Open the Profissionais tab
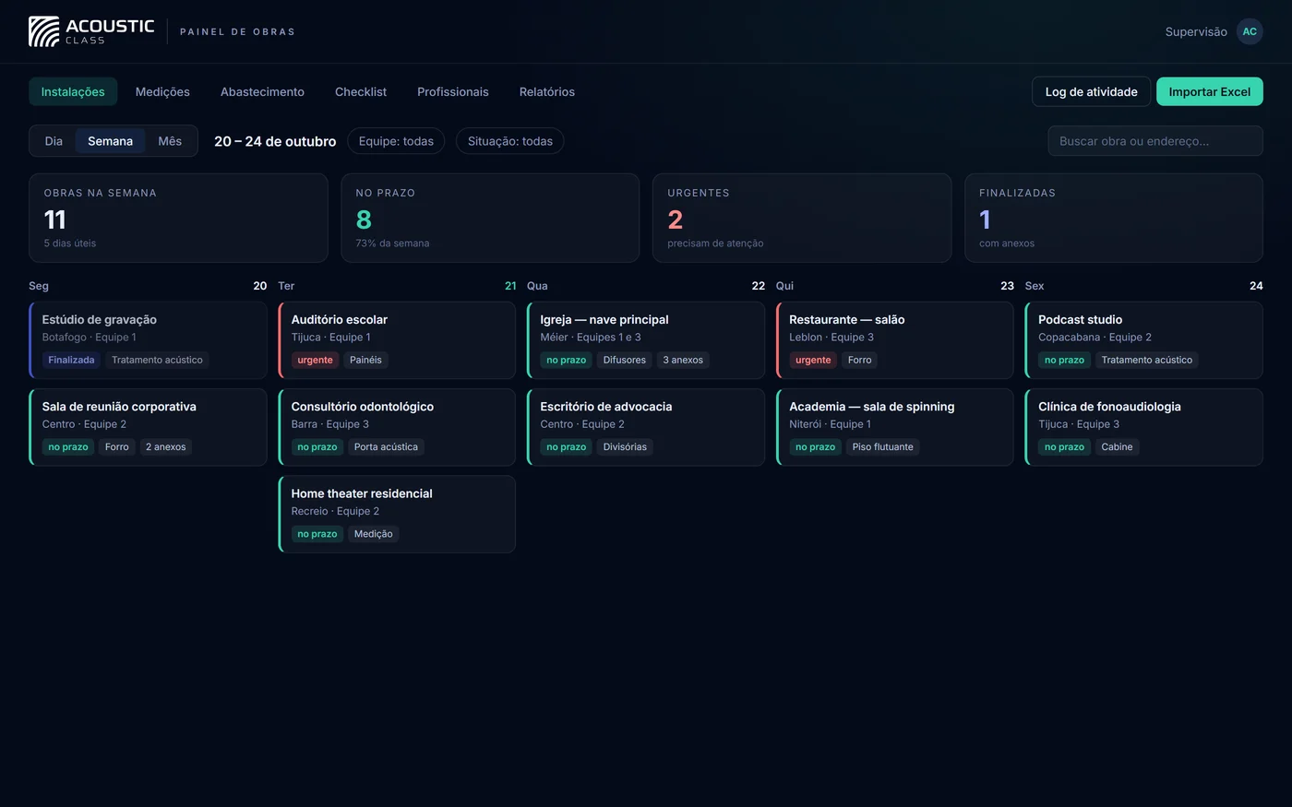Screen dimensions: 1292x807 [x=453, y=92]
